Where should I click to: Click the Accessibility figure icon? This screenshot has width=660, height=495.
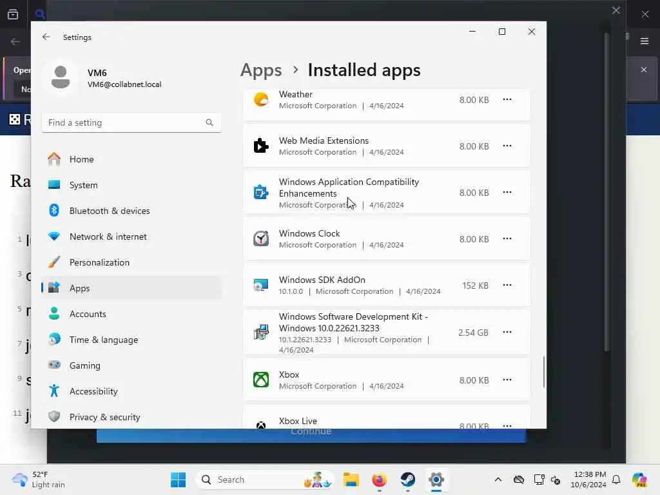pos(54,391)
